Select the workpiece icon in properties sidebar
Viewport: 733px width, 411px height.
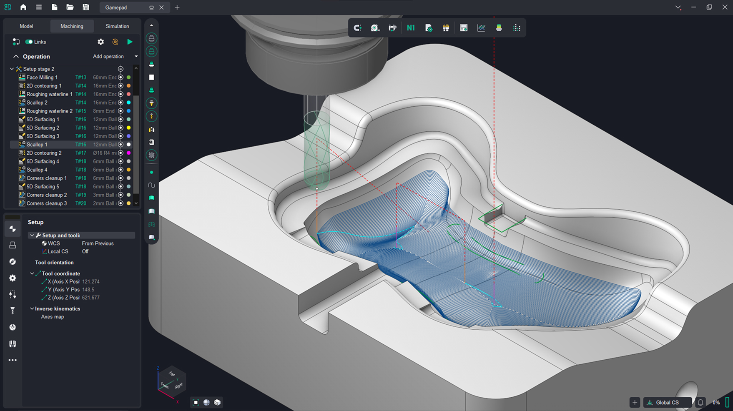[13, 245]
